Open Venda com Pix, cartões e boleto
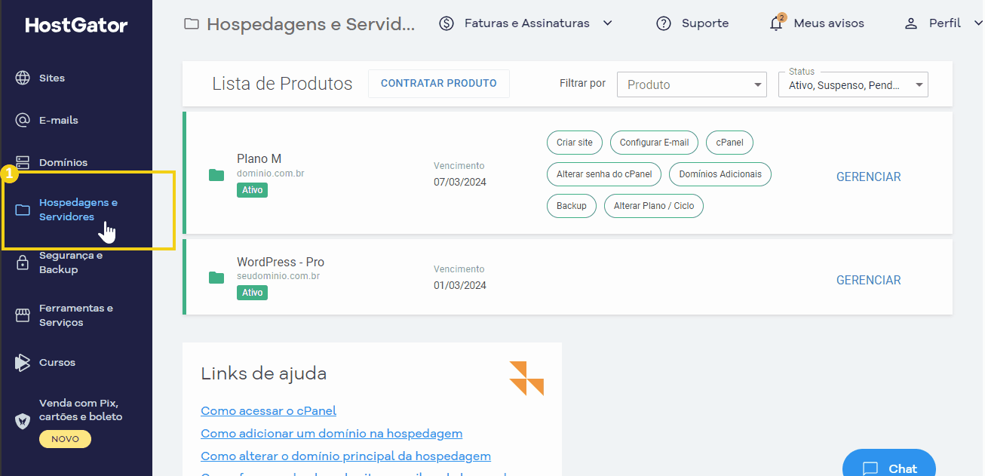Screen dimensions: 985x476 pyautogui.click(x=81, y=410)
